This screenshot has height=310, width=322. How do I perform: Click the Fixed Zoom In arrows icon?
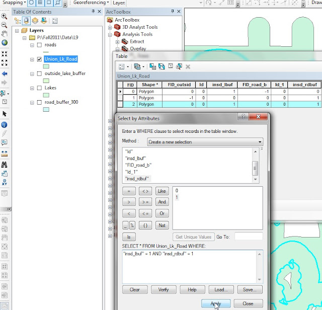click(4, 54)
